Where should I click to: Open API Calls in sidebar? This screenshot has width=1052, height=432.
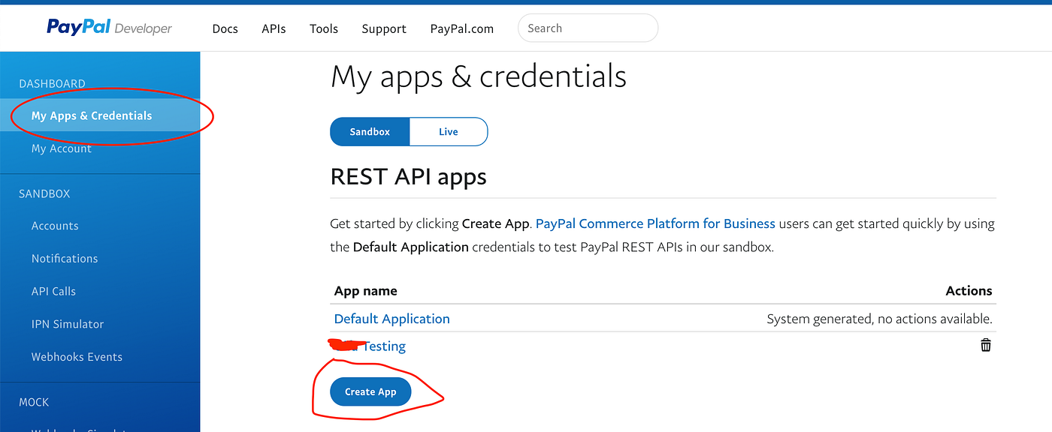[53, 291]
